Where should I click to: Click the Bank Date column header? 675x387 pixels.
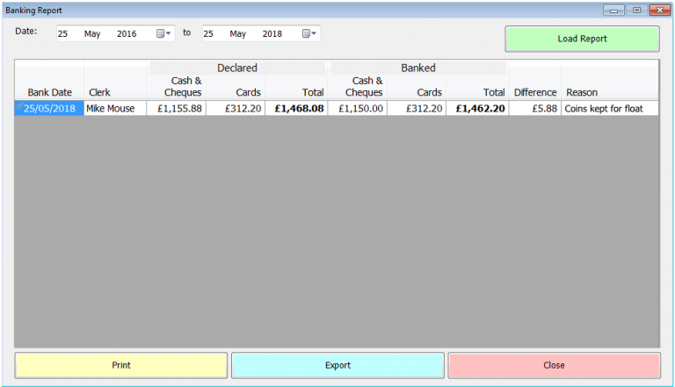pos(49,92)
